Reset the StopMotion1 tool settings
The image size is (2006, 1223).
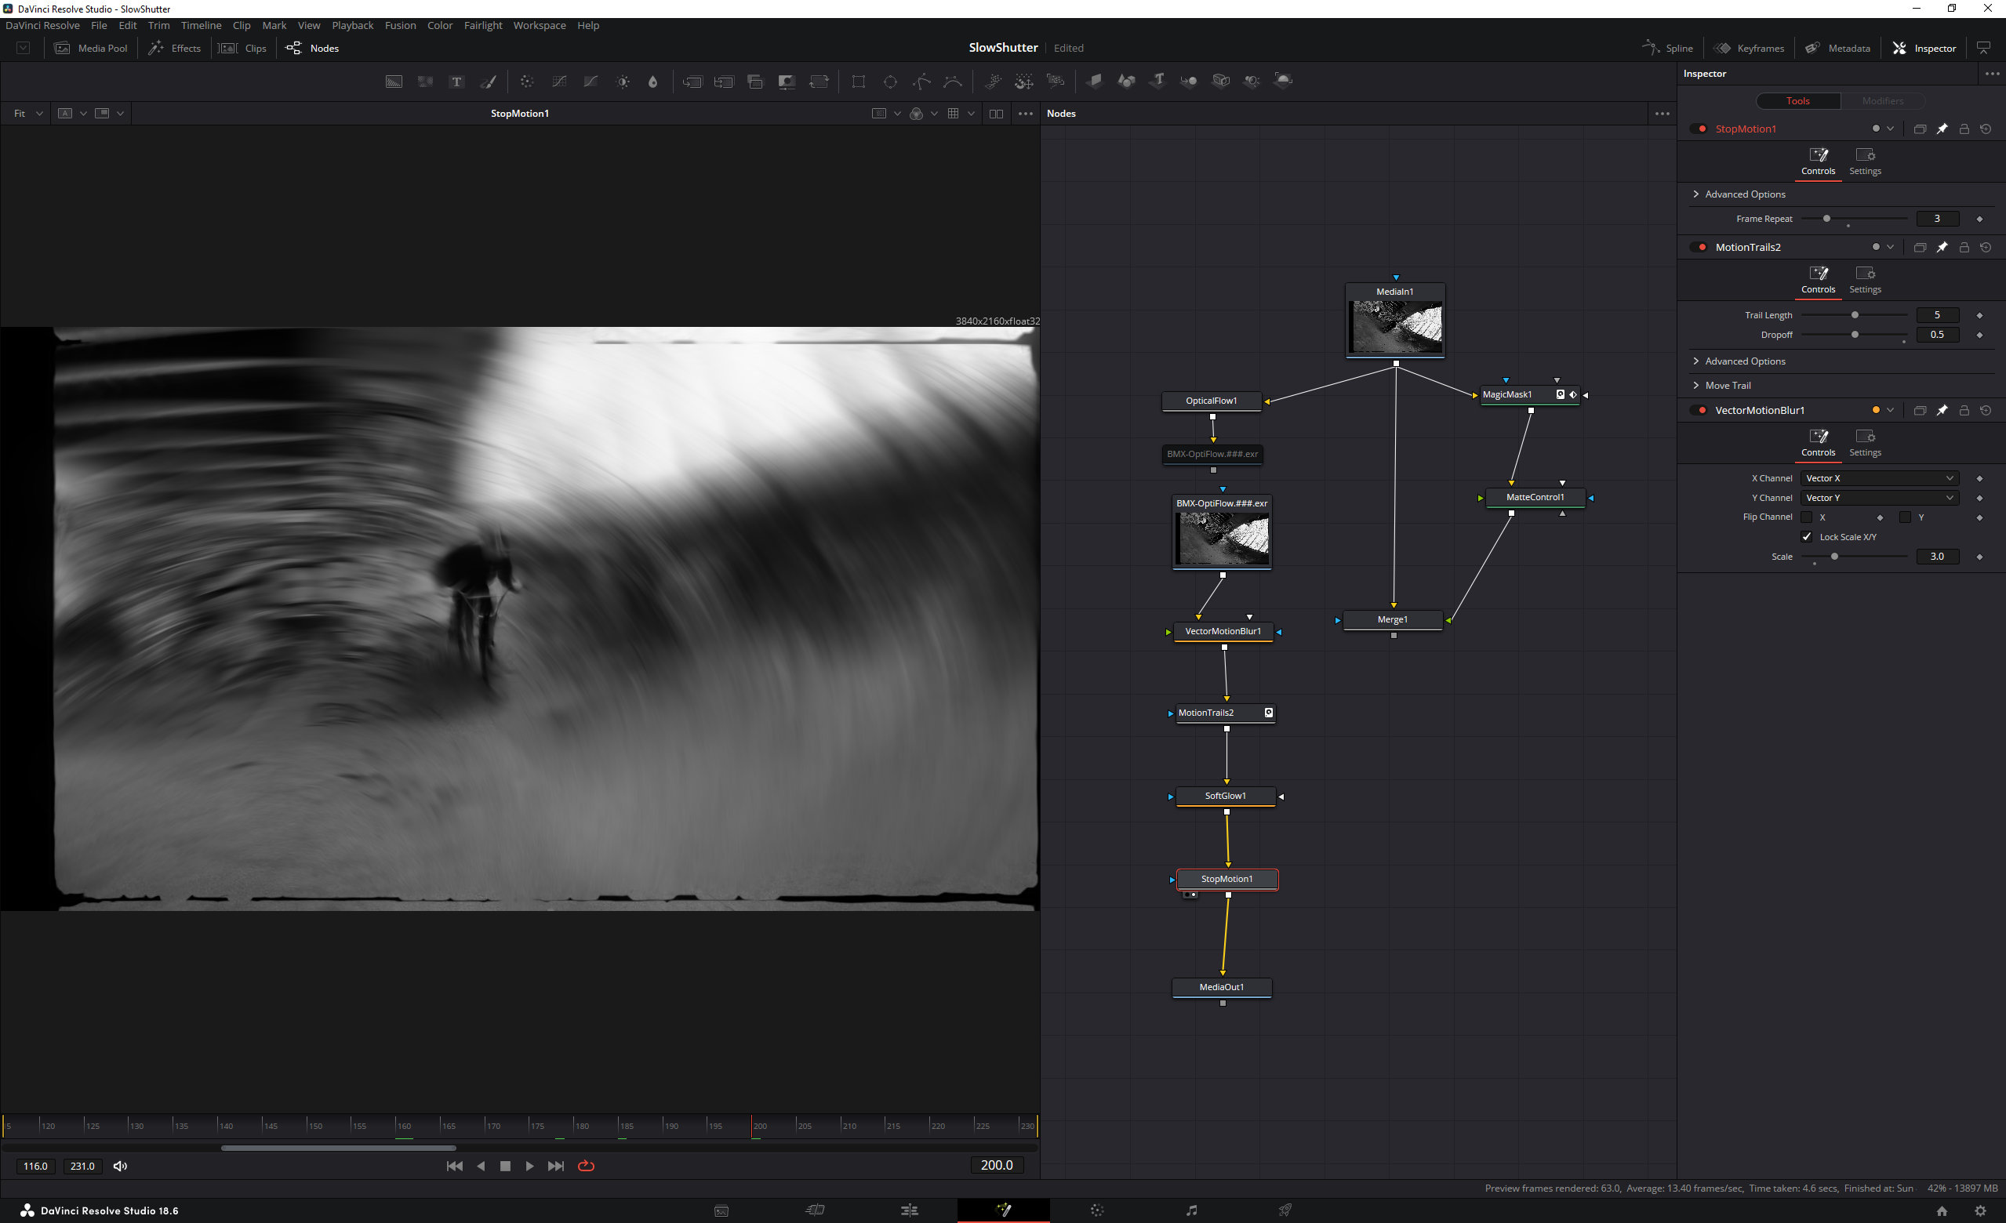1986,129
